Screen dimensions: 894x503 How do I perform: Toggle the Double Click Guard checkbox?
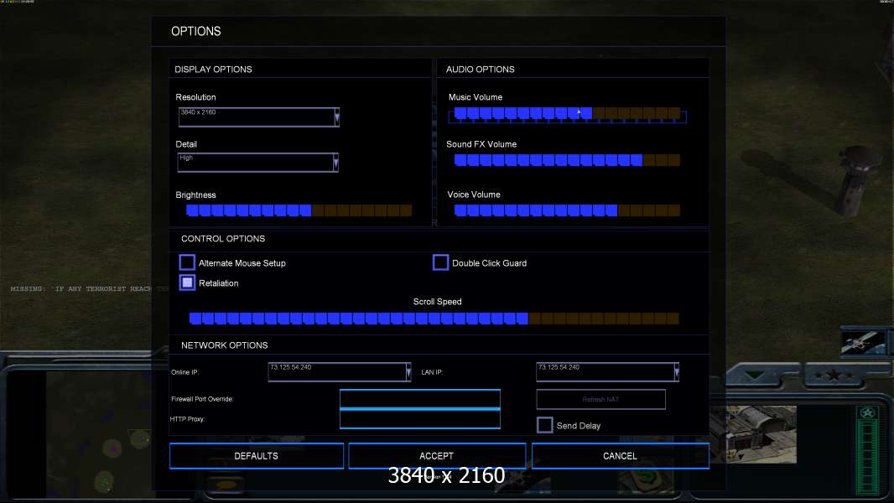point(440,263)
